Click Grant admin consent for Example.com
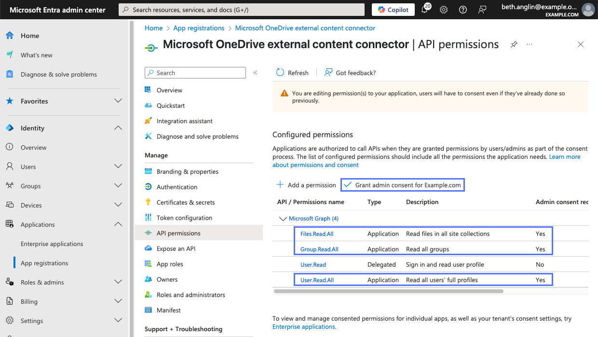The width and height of the screenshot is (598, 337). point(403,185)
